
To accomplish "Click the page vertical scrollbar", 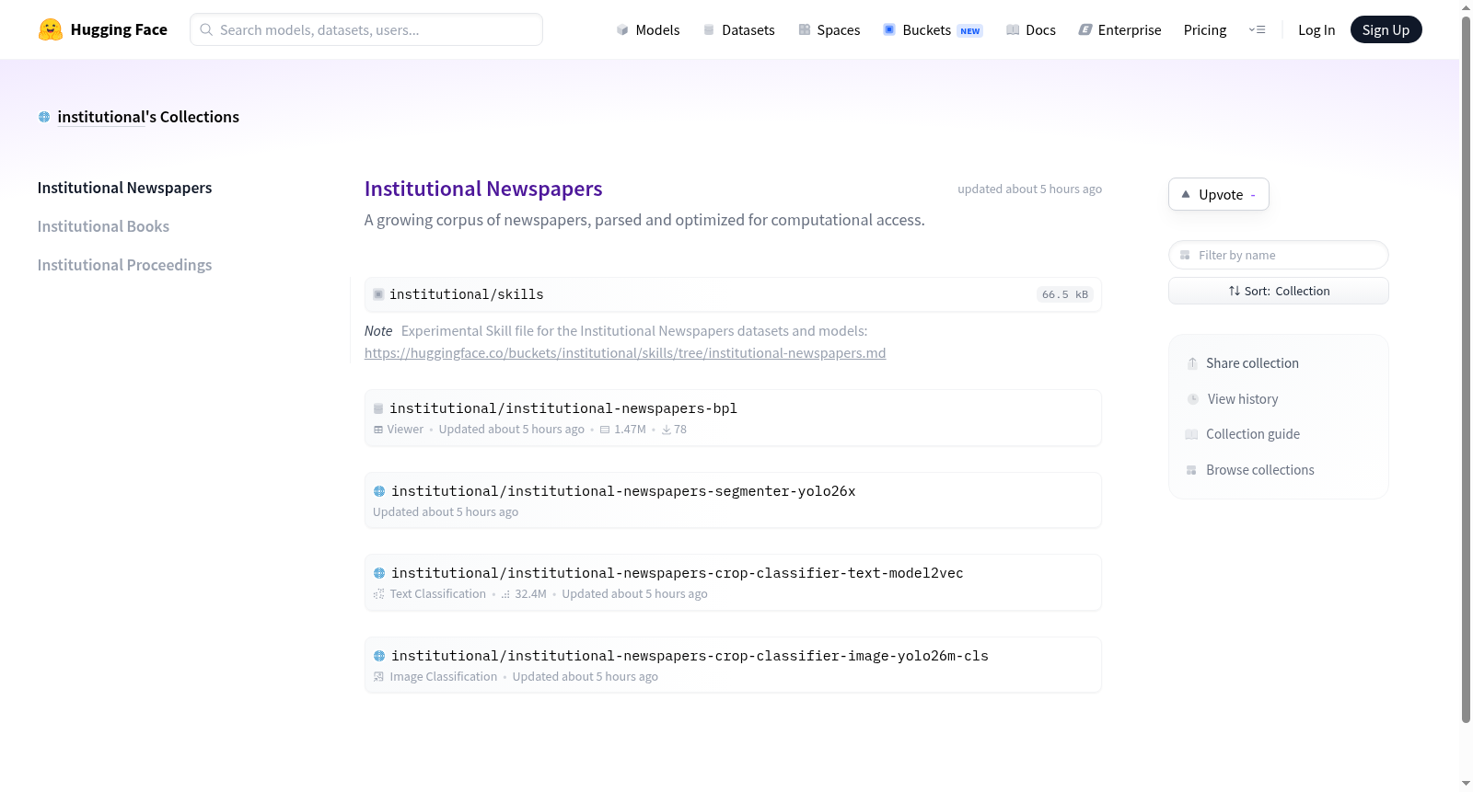I will (1466, 368).
